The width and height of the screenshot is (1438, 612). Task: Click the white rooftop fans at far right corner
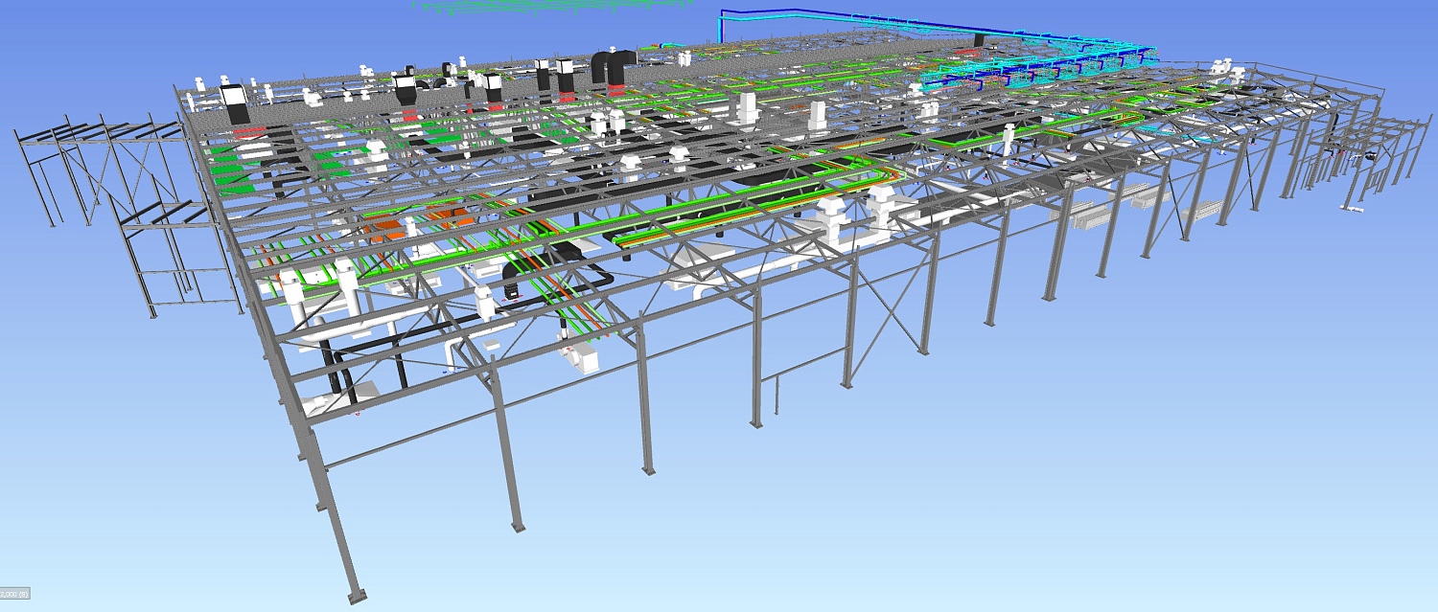[x=1222, y=69]
